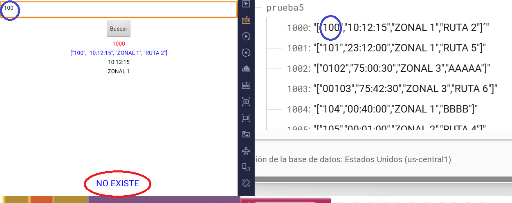Screen dimensions: 512x203
Task: Click the APK install icon
Action: pyautogui.click(x=246, y=85)
